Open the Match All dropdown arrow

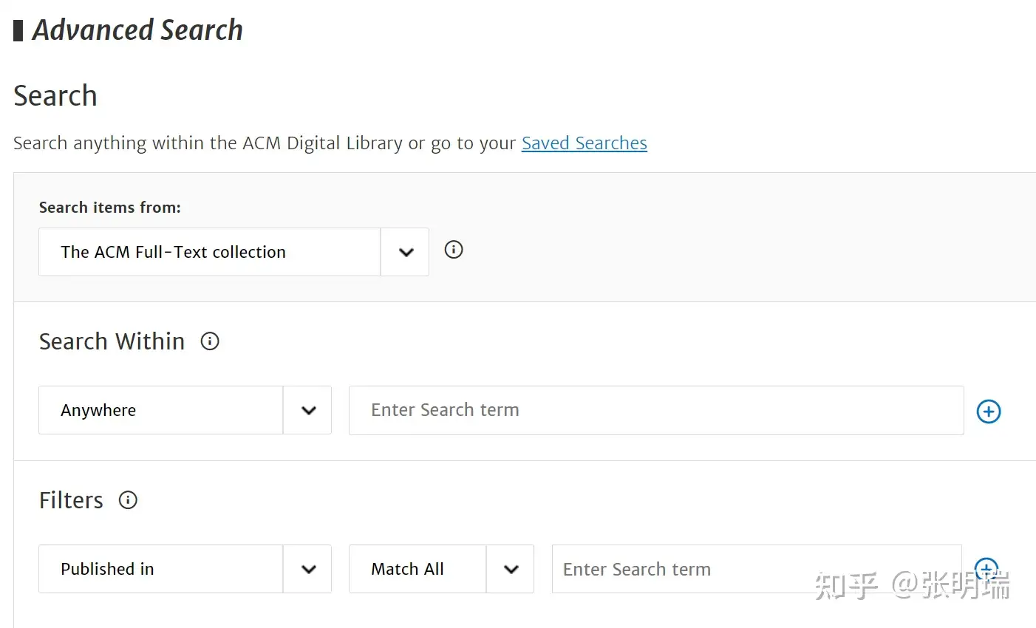click(511, 569)
